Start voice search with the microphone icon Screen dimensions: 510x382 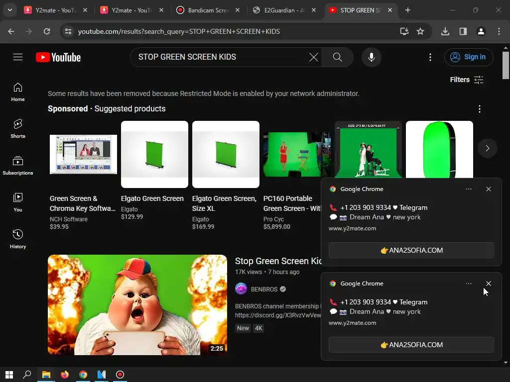[x=372, y=58]
